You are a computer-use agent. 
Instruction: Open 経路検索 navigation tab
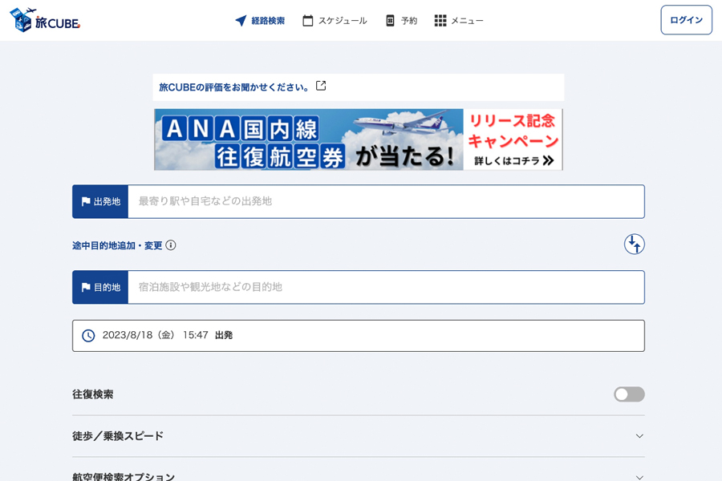[260, 21]
